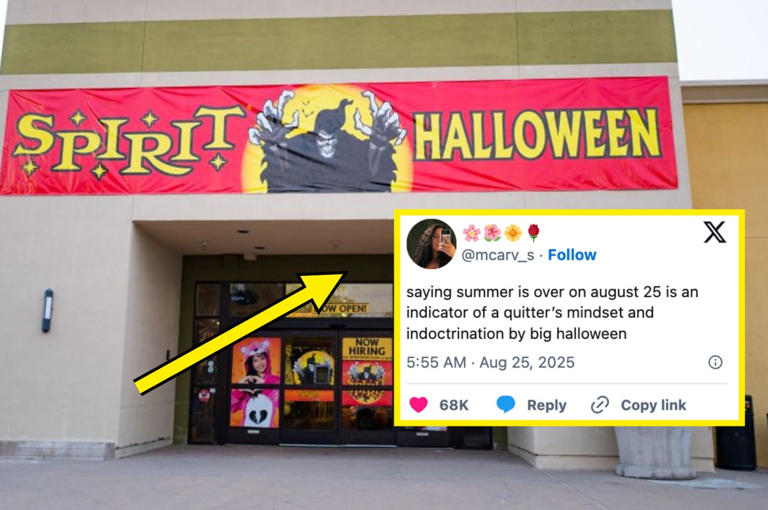768x510 pixels.
Task: Open the tweet author's profile picture
Action: click(x=431, y=244)
